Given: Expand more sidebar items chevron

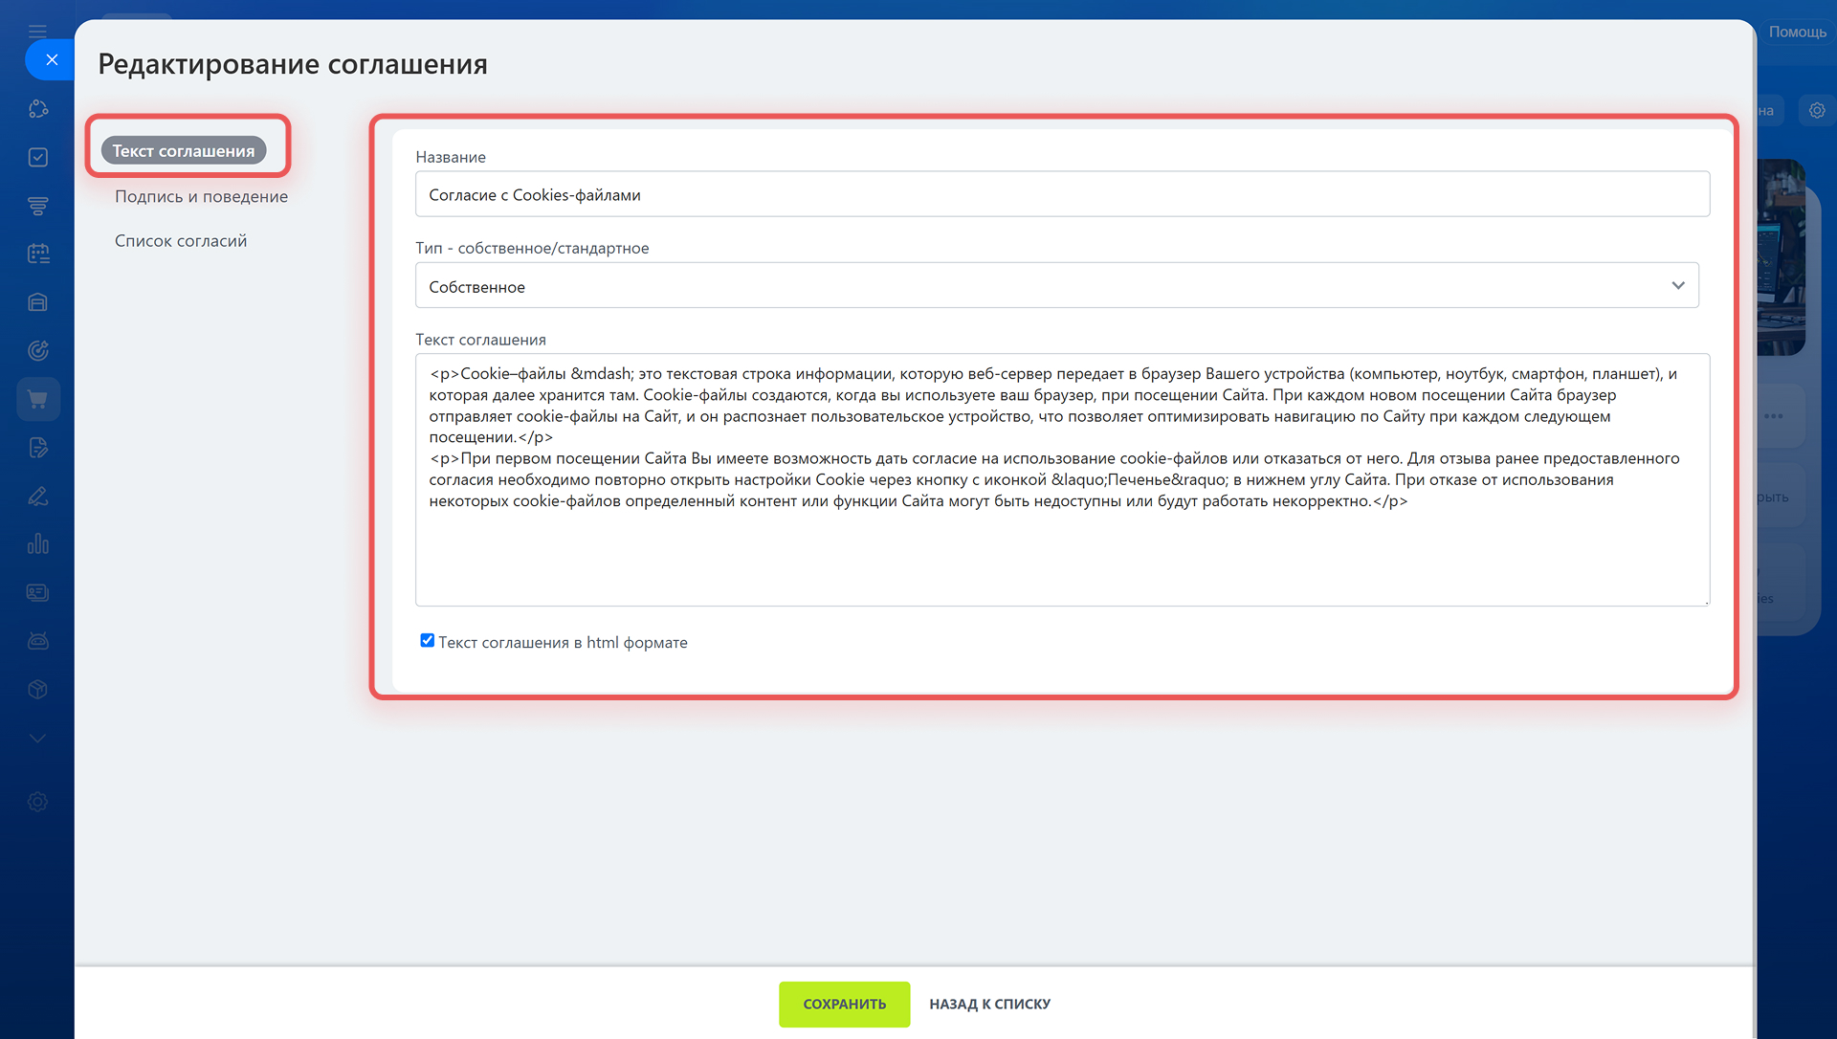Looking at the screenshot, I should pos(38,738).
